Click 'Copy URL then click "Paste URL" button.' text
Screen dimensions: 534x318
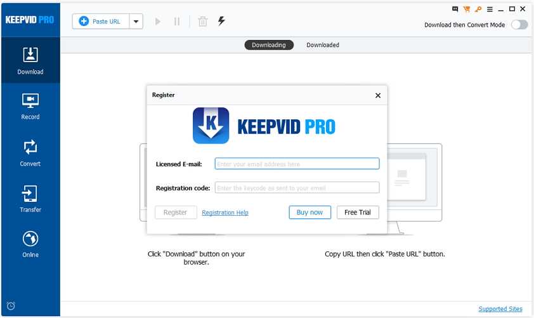click(x=385, y=254)
